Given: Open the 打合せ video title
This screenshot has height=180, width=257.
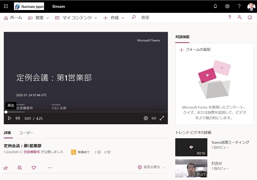Looking at the screenshot, I should [217, 164].
